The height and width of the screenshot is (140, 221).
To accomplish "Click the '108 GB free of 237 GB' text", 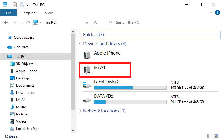I will (x=187, y=88).
